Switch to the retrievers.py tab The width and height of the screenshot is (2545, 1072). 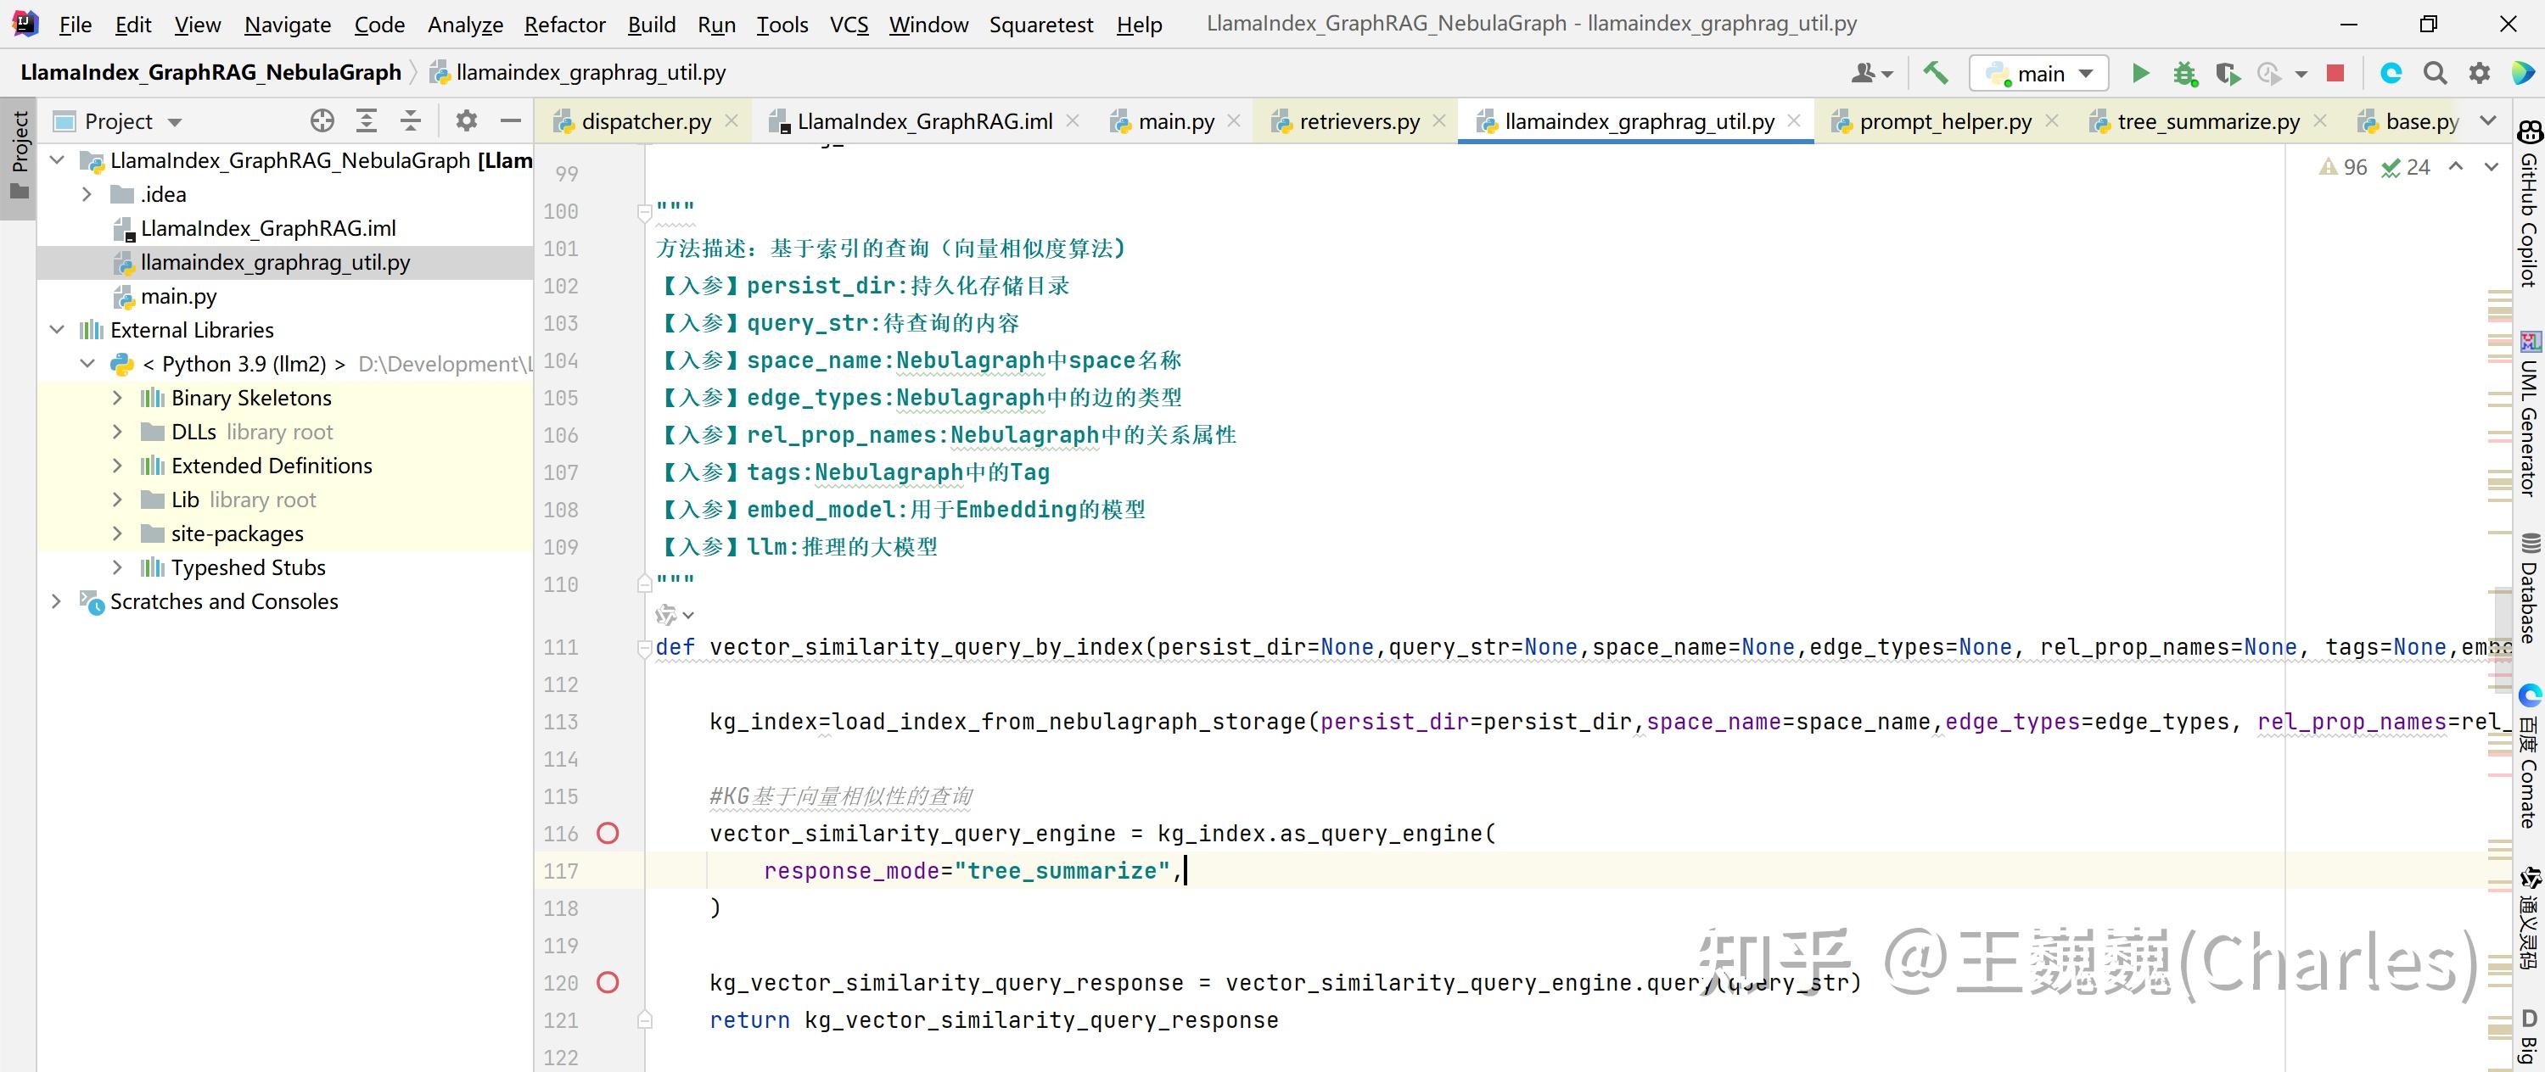pyautogui.click(x=1359, y=121)
